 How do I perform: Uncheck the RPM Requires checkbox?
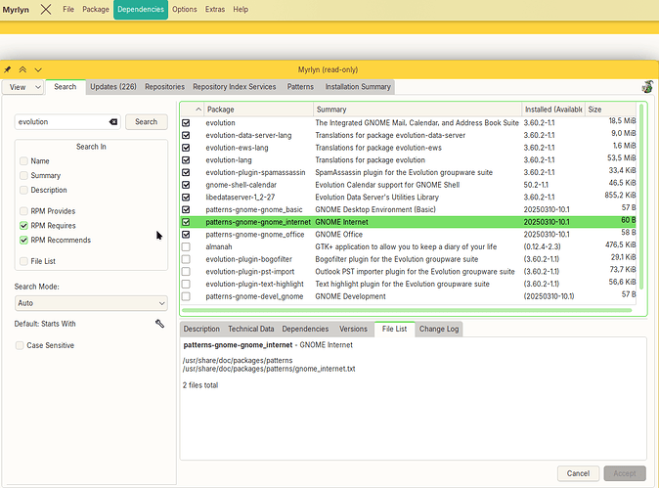[24, 226]
